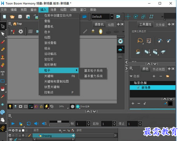This screenshot has height=141, width=180.
Task: Add colour swatch plus below palette list
Action: 133,103
